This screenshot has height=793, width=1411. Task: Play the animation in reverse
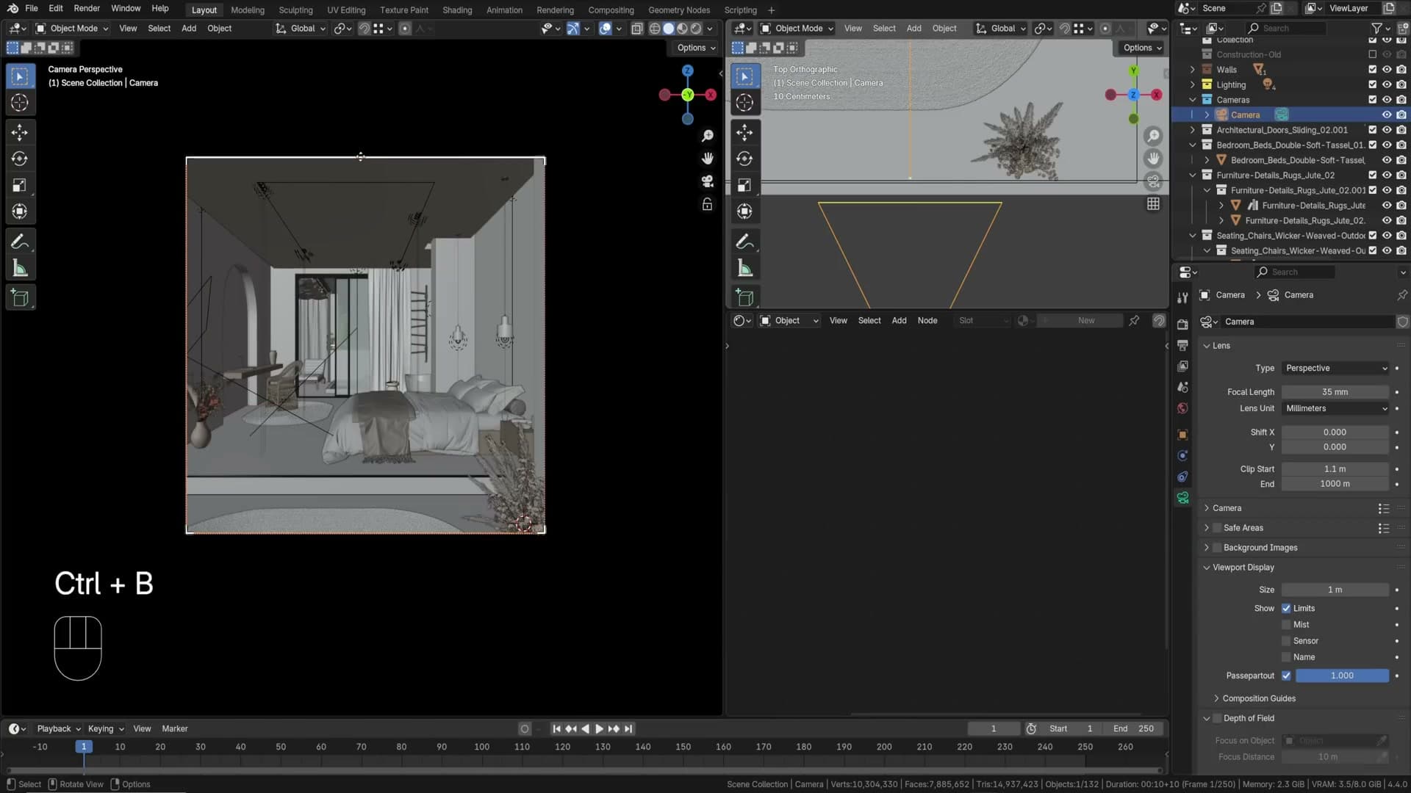pos(585,729)
